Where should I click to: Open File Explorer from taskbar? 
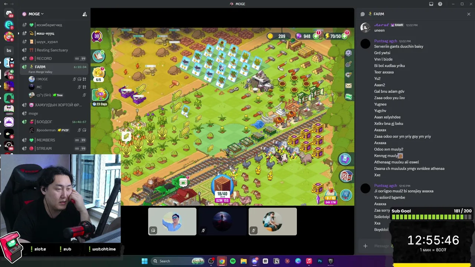coord(243,261)
